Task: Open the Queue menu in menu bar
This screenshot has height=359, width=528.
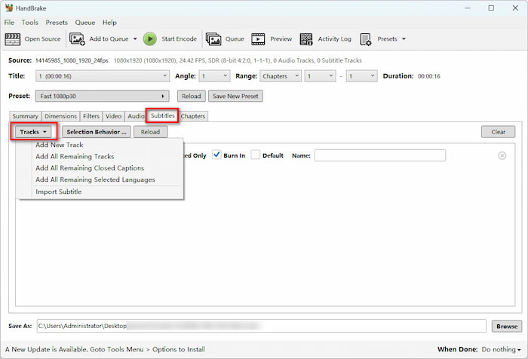Action: coord(84,23)
